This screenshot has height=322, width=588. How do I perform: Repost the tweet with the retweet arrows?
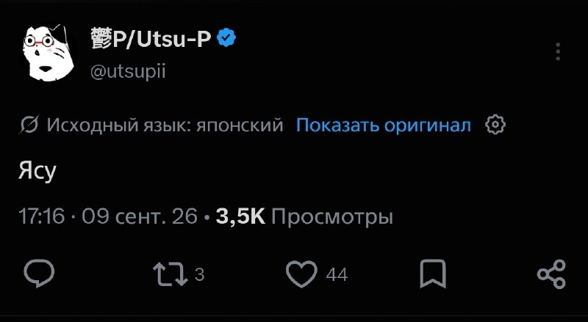click(x=171, y=274)
